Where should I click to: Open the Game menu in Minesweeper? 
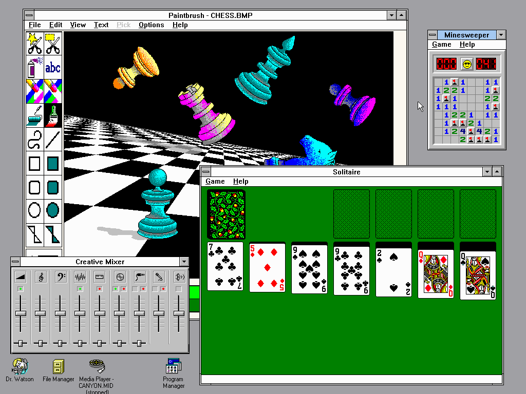point(441,44)
